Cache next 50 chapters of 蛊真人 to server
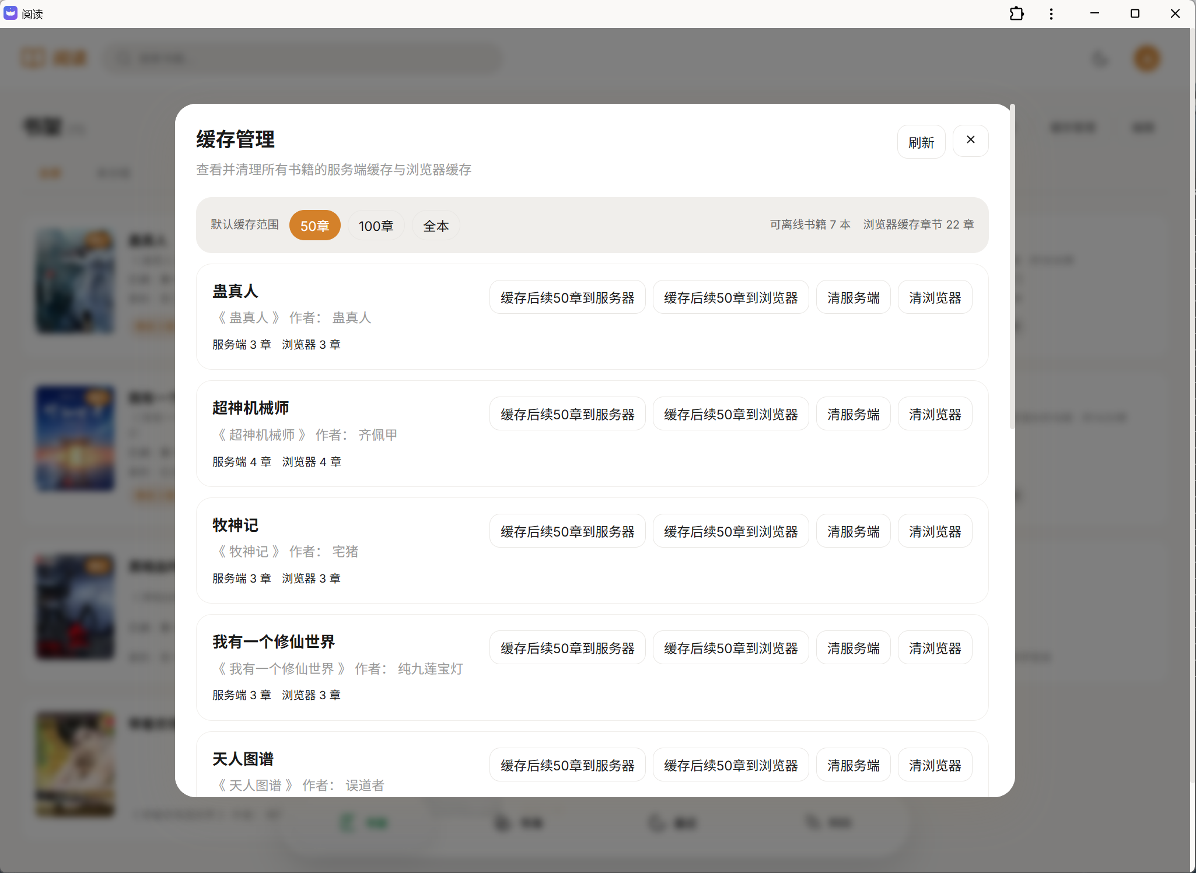The image size is (1196, 873). [566, 297]
